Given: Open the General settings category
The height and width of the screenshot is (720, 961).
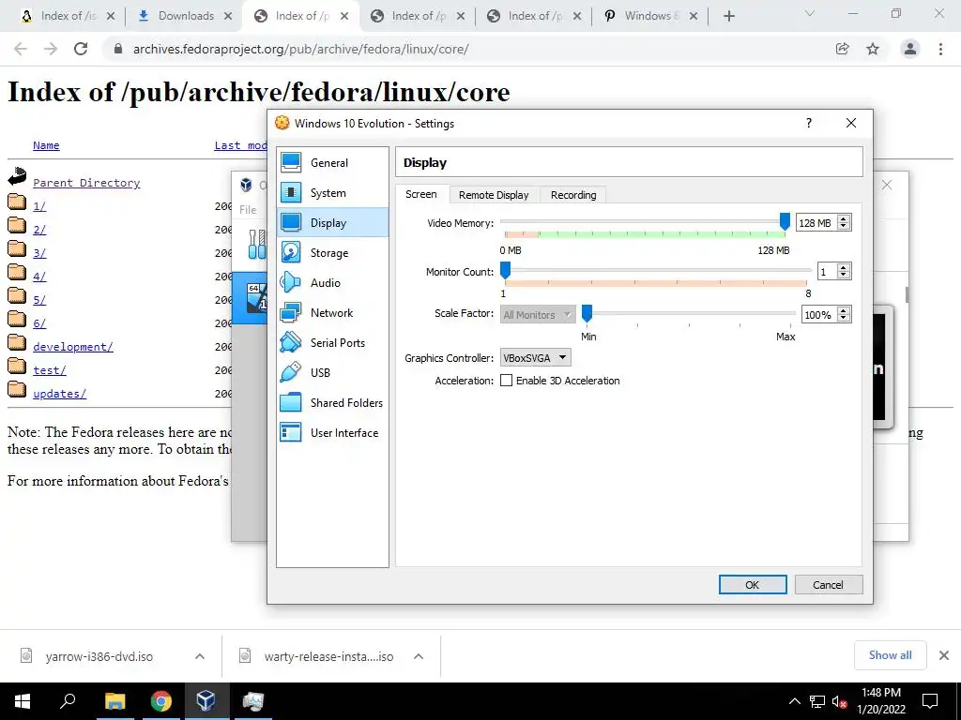Looking at the screenshot, I should (x=332, y=163).
